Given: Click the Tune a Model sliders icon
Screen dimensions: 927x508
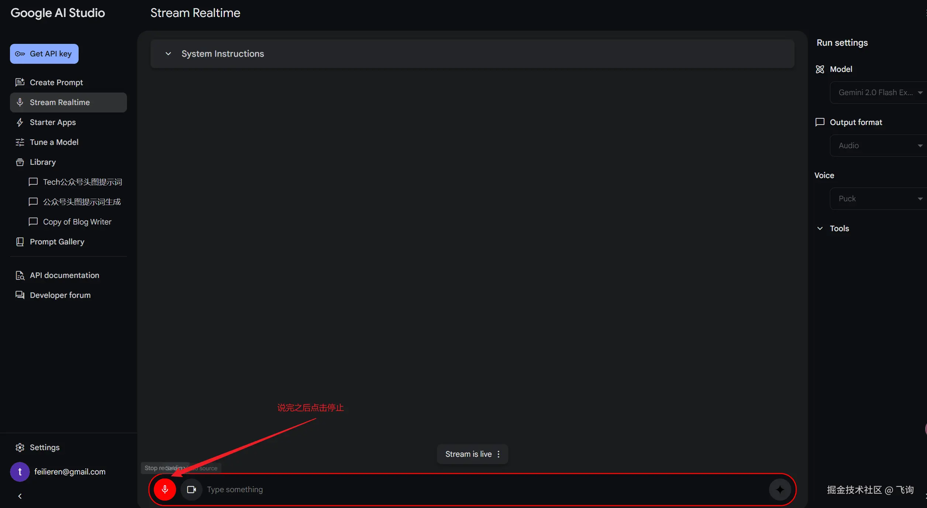Looking at the screenshot, I should click(20, 142).
